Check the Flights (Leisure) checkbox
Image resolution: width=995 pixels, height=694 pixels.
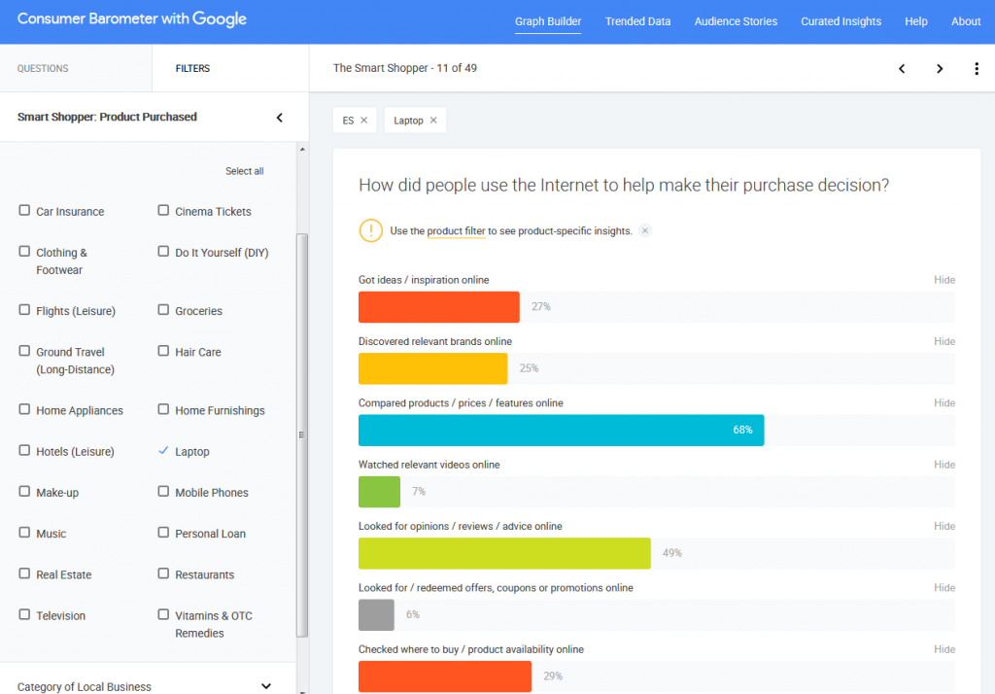(24, 310)
